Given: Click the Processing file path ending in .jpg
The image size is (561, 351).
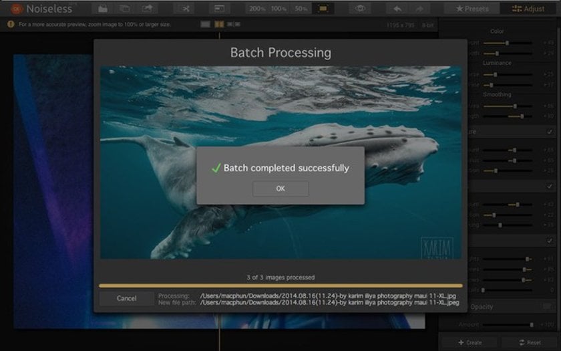Looking at the screenshot, I should pyautogui.click(x=328, y=296).
